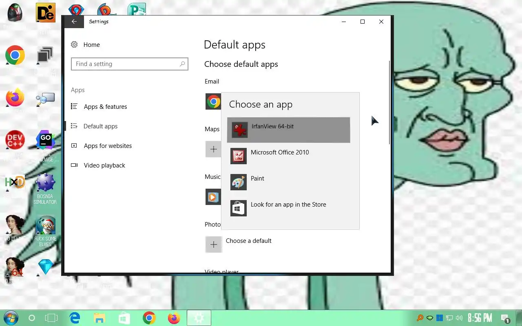Open Task View on the taskbar
The width and height of the screenshot is (522, 326).
point(51,318)
